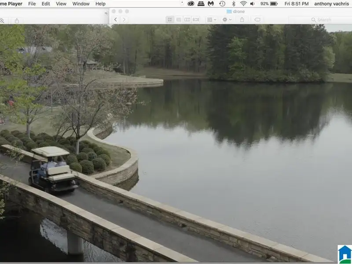Open the Creative Cloud menu bar icon
352x264 pixels.
(x=191, y=4)
